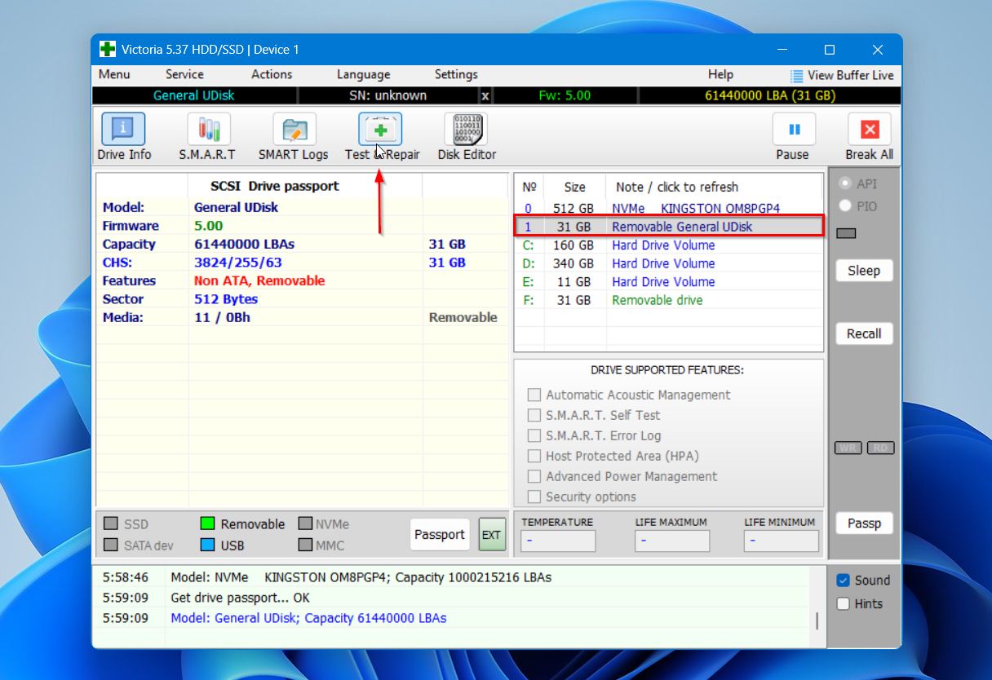Toggle S.M.A.R.T. Error Log checkbox
The height and width of the screenshot is (680, 992).
click(x=534, y=435)
